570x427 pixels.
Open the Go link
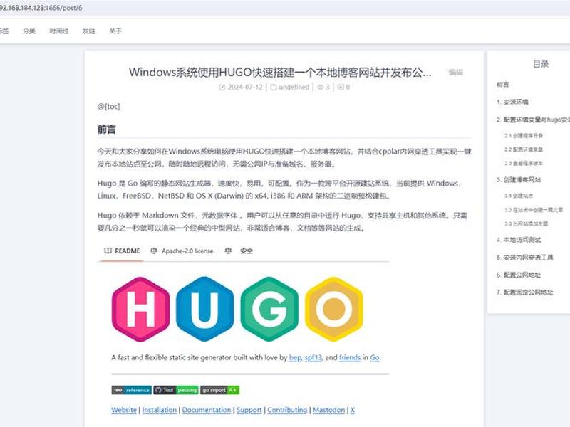[375, 358]
